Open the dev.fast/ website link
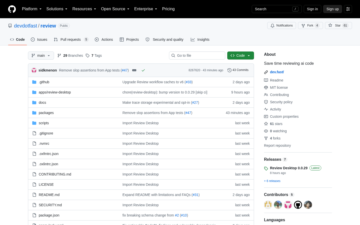The image size is (360, 225). point(277,72)
